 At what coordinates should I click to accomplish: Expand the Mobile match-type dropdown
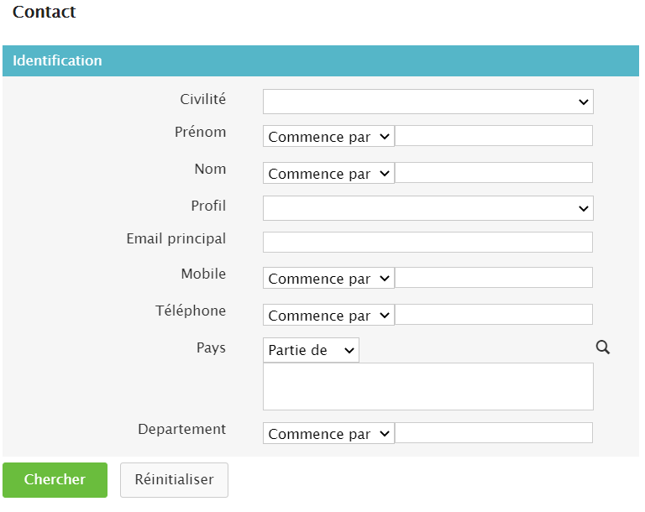(328, 279)
